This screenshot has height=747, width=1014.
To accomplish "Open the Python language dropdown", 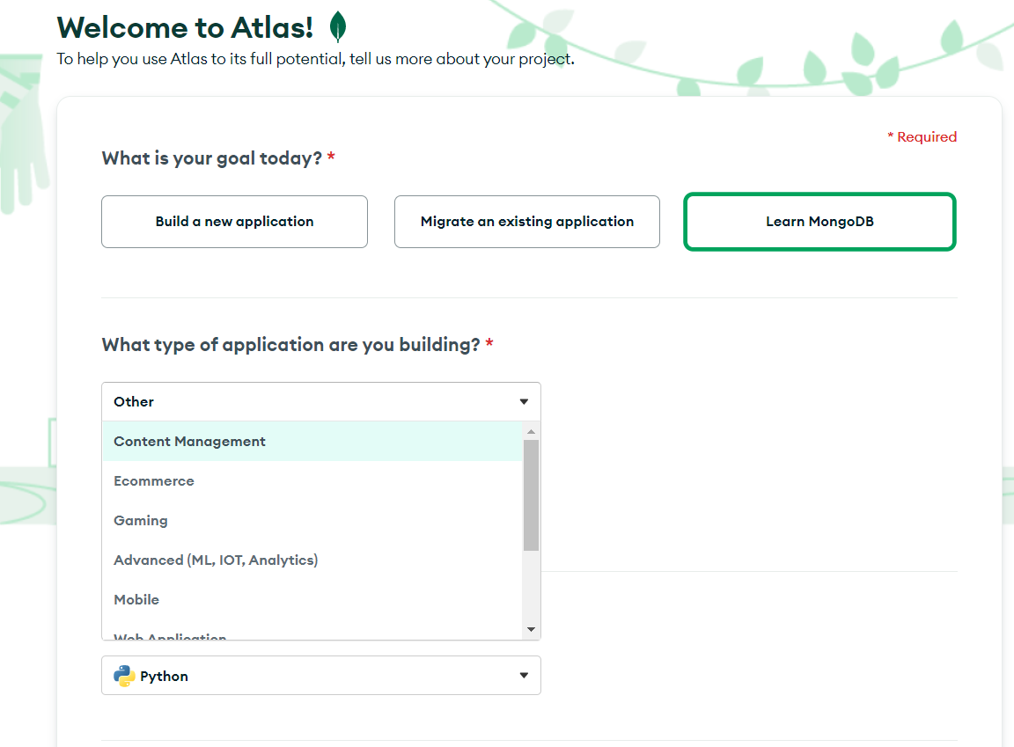I will coord(320,675).
